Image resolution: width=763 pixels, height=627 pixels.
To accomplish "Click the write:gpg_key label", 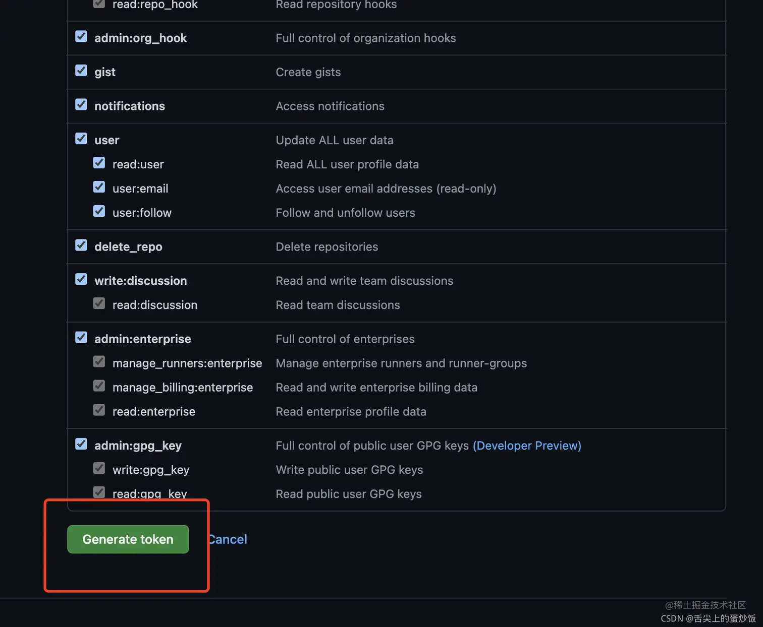I will [151, 470].
